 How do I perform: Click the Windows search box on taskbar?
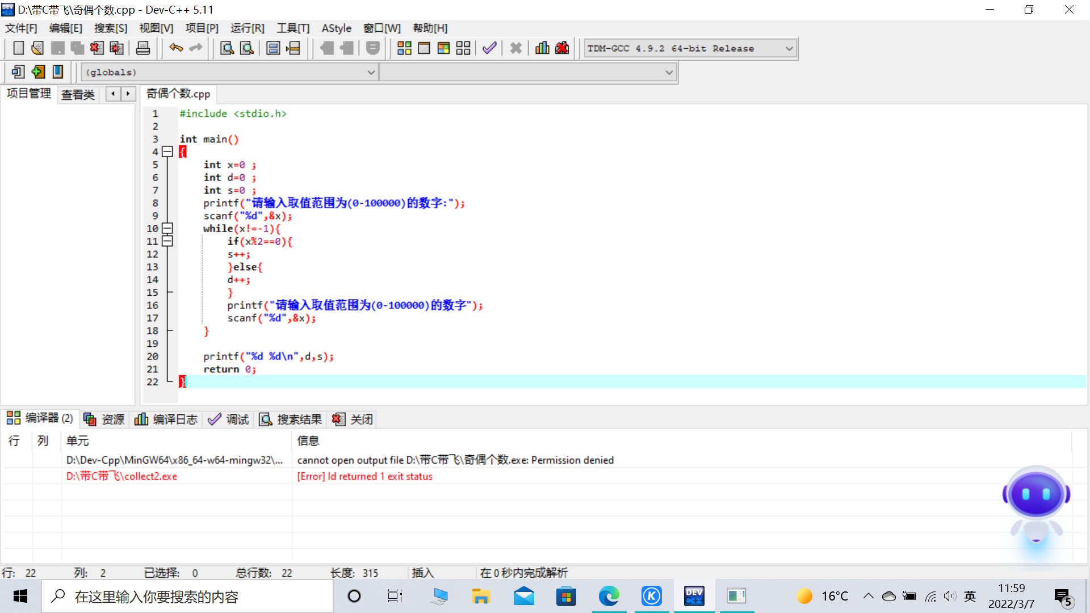pos(187,596)
